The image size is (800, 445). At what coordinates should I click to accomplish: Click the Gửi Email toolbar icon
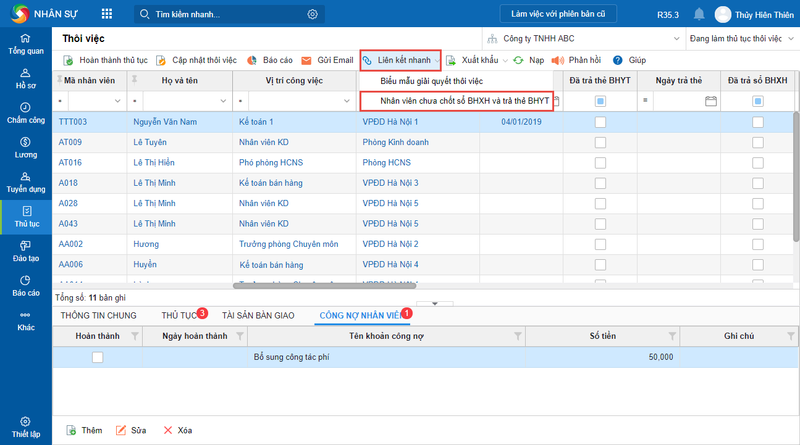click(306, 60)
